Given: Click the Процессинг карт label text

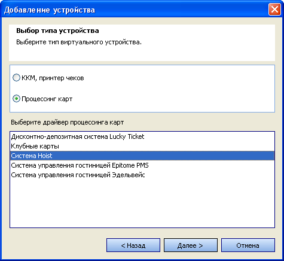Looking at the screenshot, I should pyautogui.click(x=47, y=99).
